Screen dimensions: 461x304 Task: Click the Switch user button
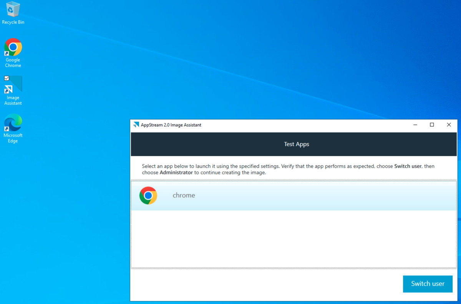tap(428, 284)
